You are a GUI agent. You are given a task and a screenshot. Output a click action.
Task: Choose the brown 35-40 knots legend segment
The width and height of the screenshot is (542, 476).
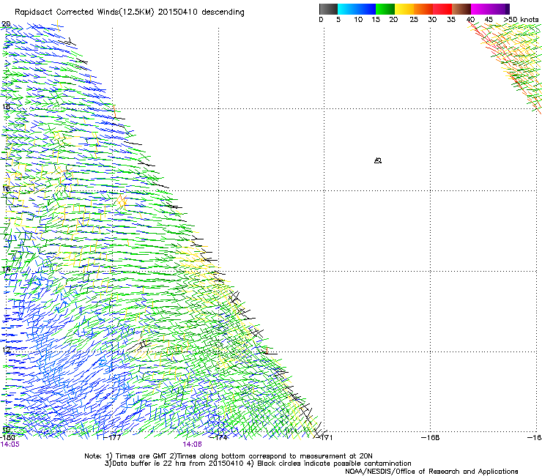(x=461, y=9)
